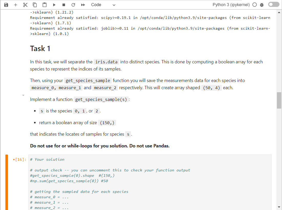Viewport: 282px width, 210px height.
Task: Cut the selected cell with the scissors icon
Action: click(x=25, y=5)
